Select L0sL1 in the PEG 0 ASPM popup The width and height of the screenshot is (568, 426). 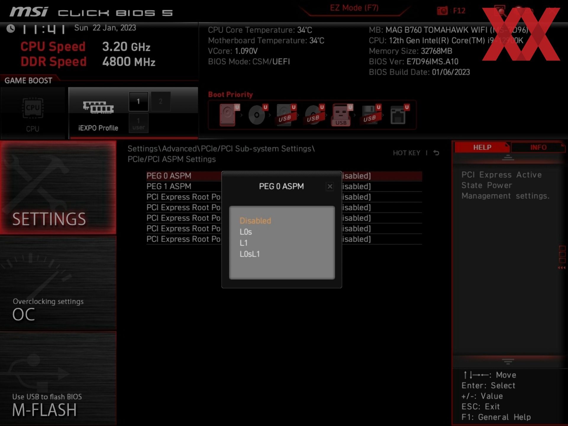(x=250, y=254)
